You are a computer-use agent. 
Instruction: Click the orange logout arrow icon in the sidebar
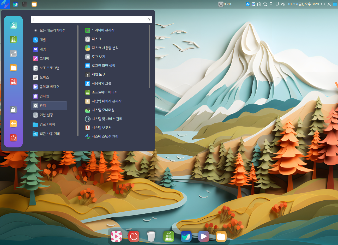tap(13, 124)
